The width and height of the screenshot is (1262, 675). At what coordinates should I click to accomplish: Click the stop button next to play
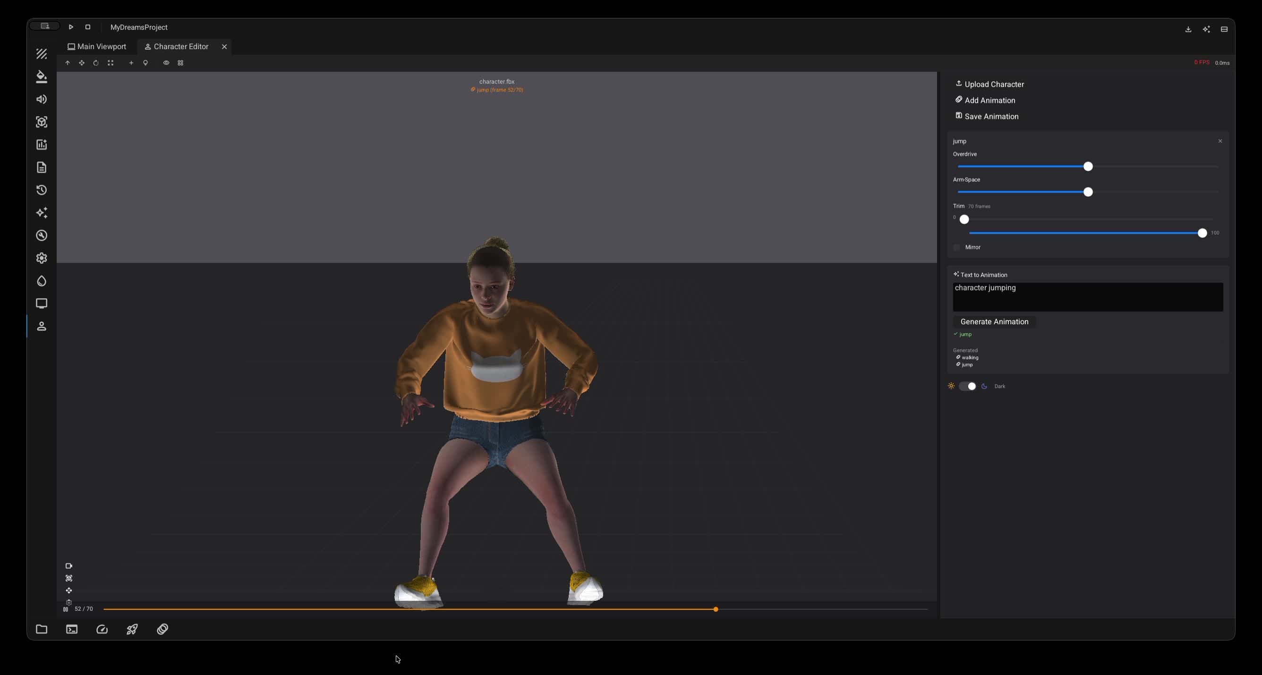[88, 27]
